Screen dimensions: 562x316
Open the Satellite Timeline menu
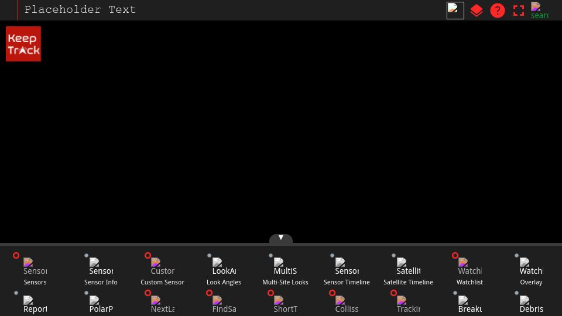point(408,270)
